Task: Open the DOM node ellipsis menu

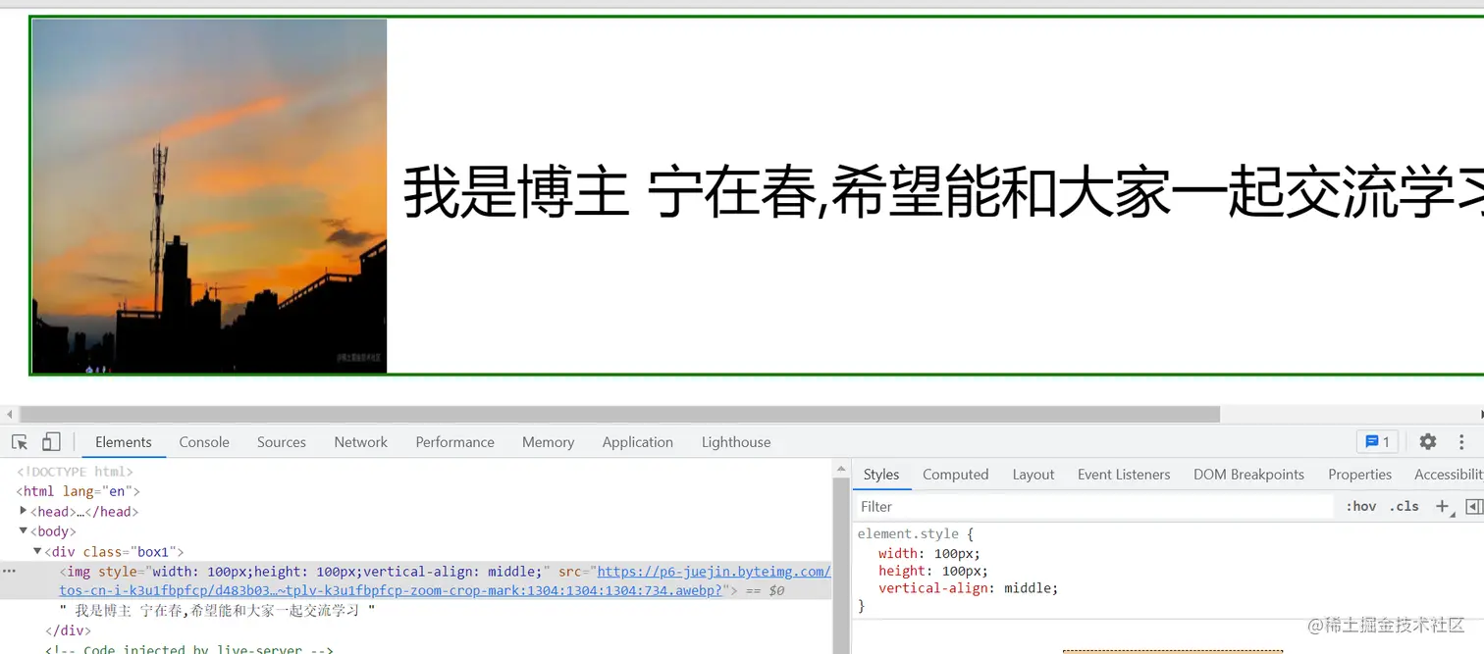Action: click(9, 570)
